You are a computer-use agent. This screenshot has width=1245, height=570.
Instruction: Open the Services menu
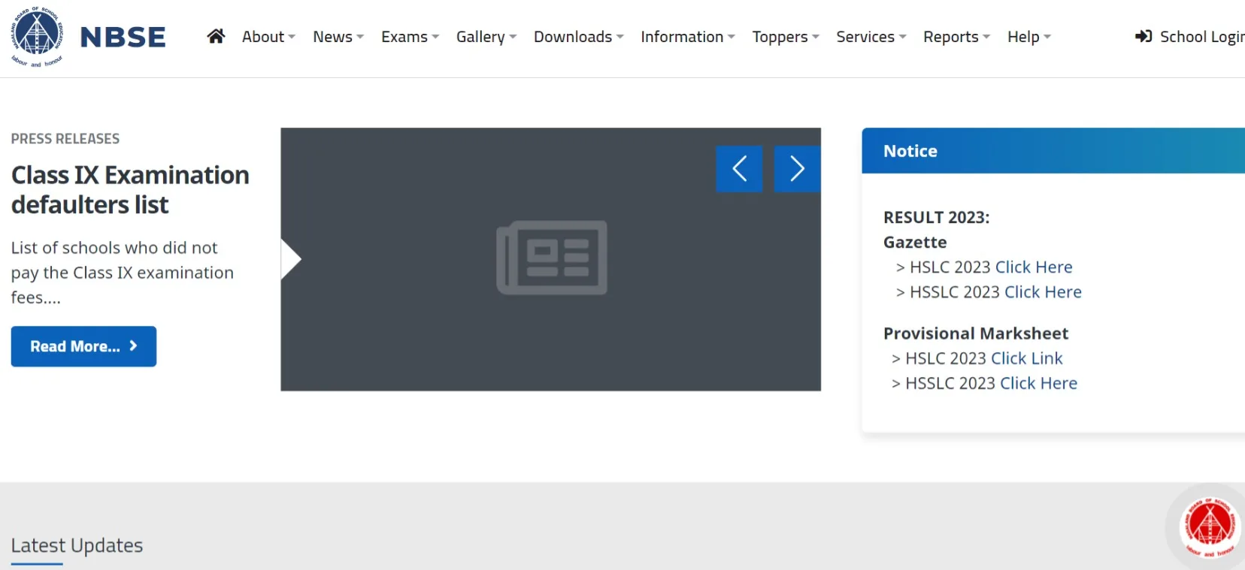point(871,37)
